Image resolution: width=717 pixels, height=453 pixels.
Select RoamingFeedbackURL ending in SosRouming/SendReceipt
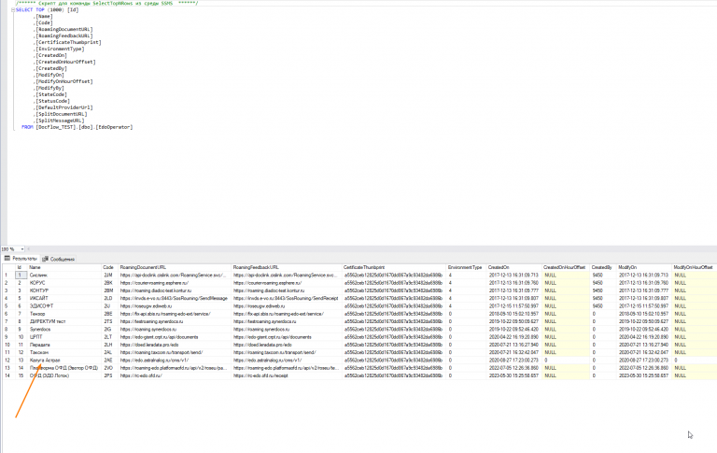pyautogui.click(x=287, y=298)
